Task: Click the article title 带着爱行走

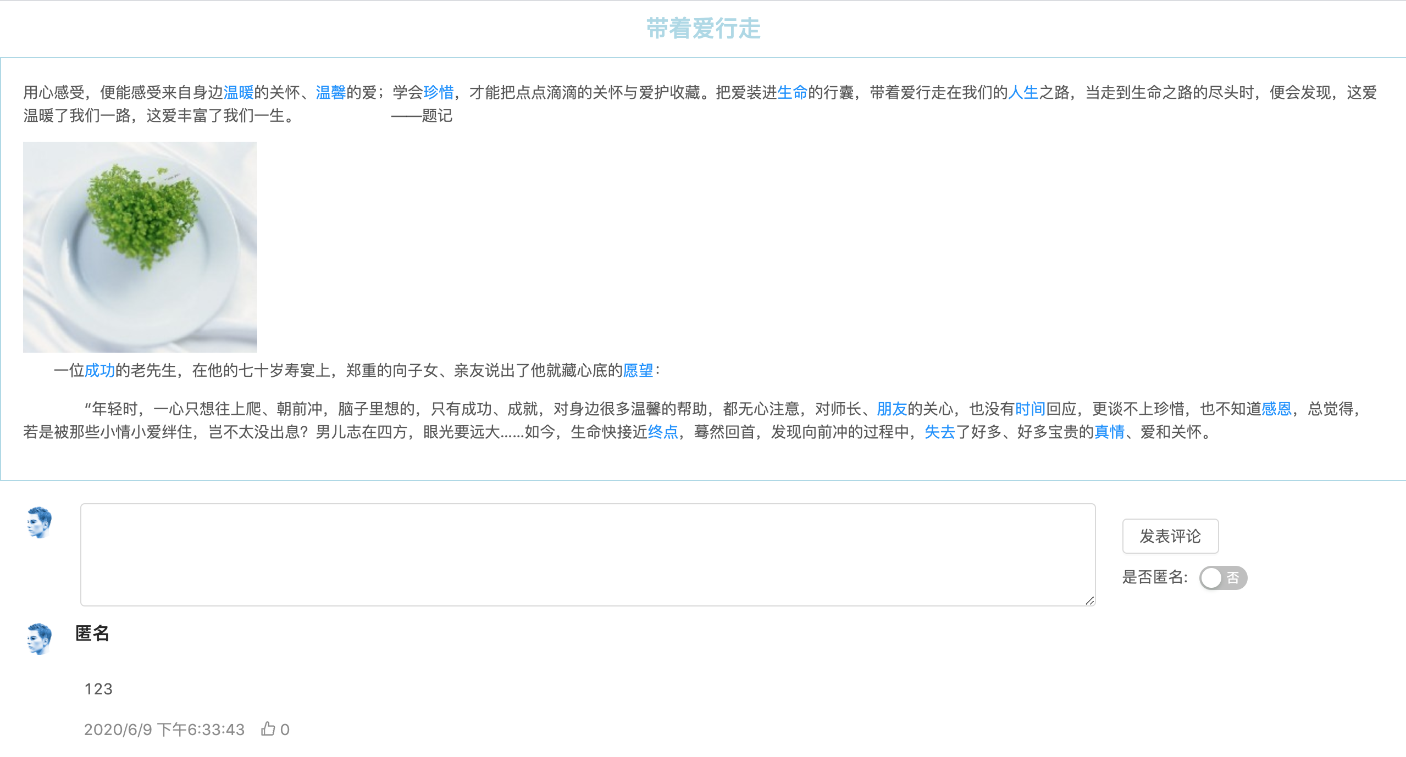Action: tap(703, 29)
